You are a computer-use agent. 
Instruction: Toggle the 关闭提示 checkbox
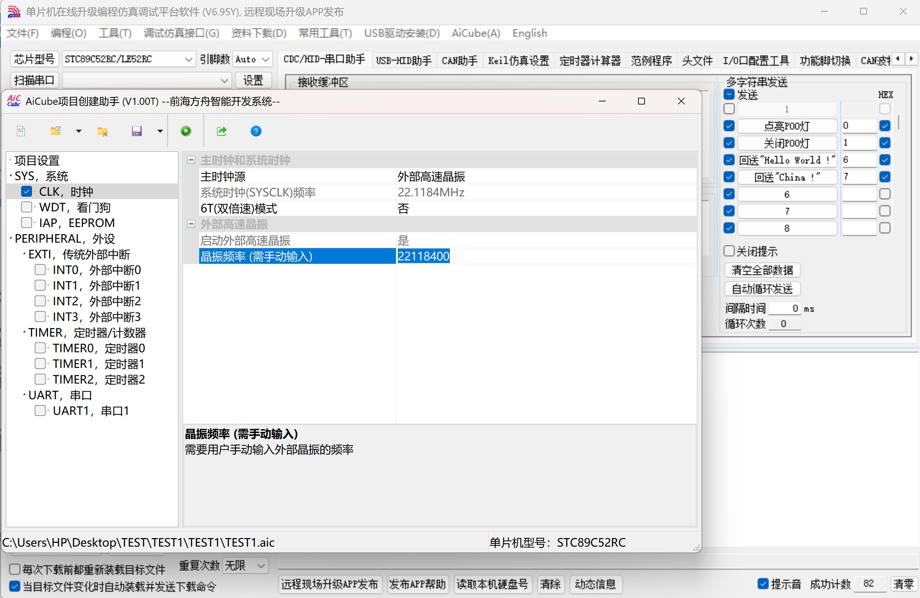coord(729,251)
